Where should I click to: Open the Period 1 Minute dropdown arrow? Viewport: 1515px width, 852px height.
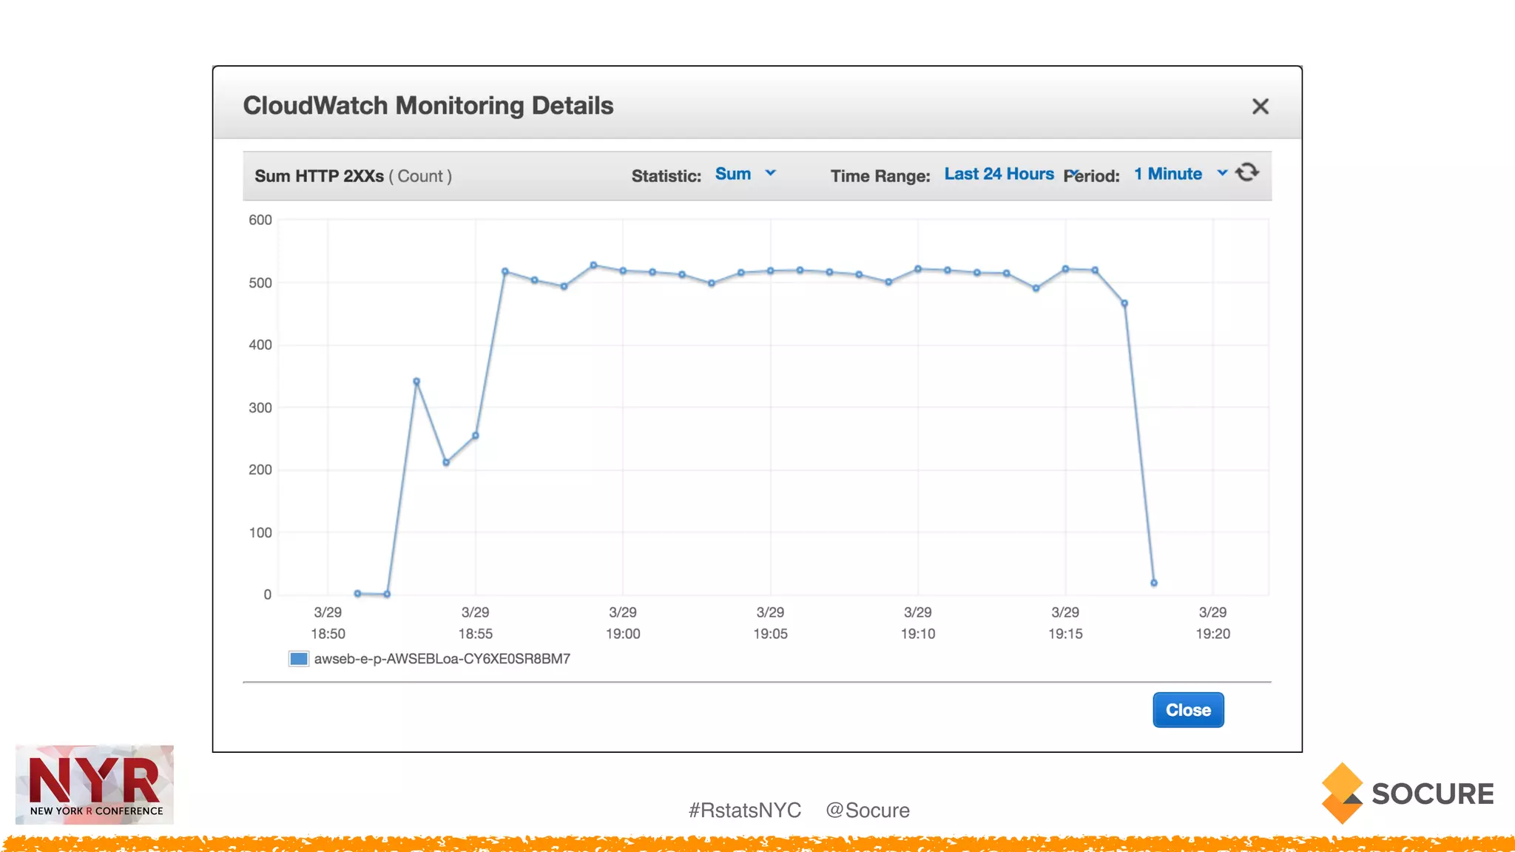tap(1222, 173)
